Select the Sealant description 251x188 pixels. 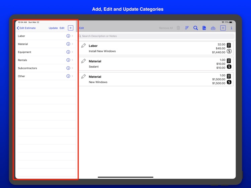(x=94, y=67)
